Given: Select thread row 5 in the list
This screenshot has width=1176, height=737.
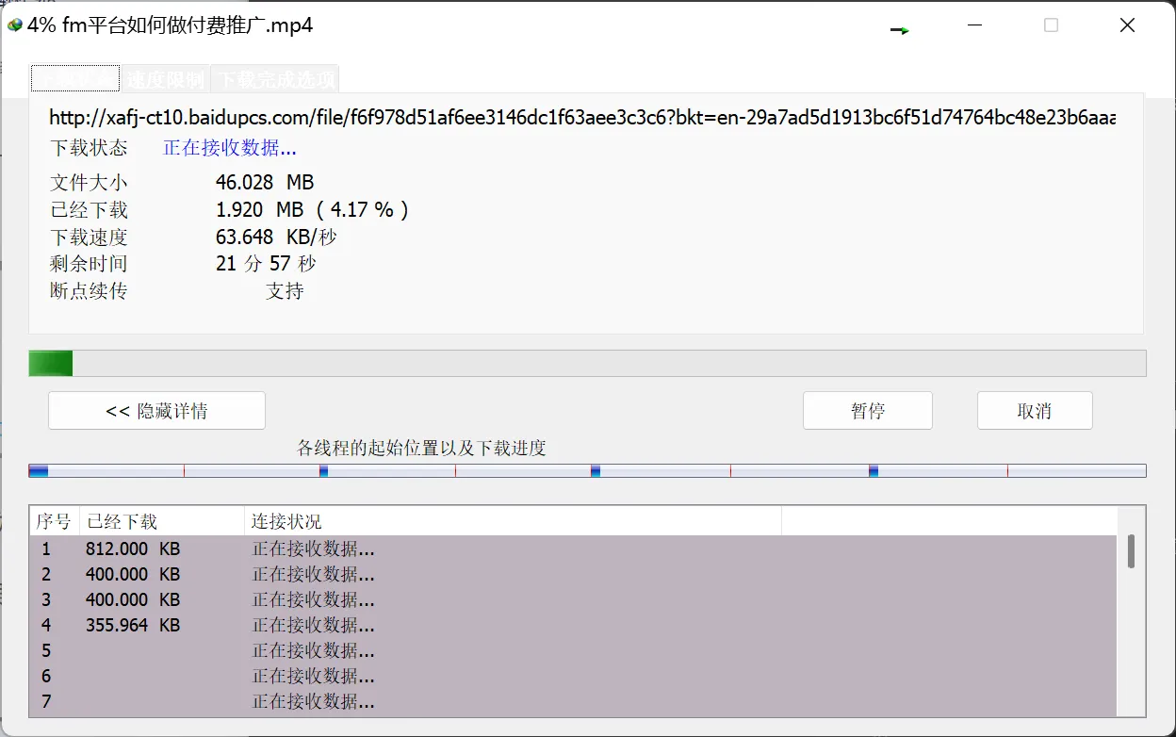Looking at the screenshot, I should 573,650.
